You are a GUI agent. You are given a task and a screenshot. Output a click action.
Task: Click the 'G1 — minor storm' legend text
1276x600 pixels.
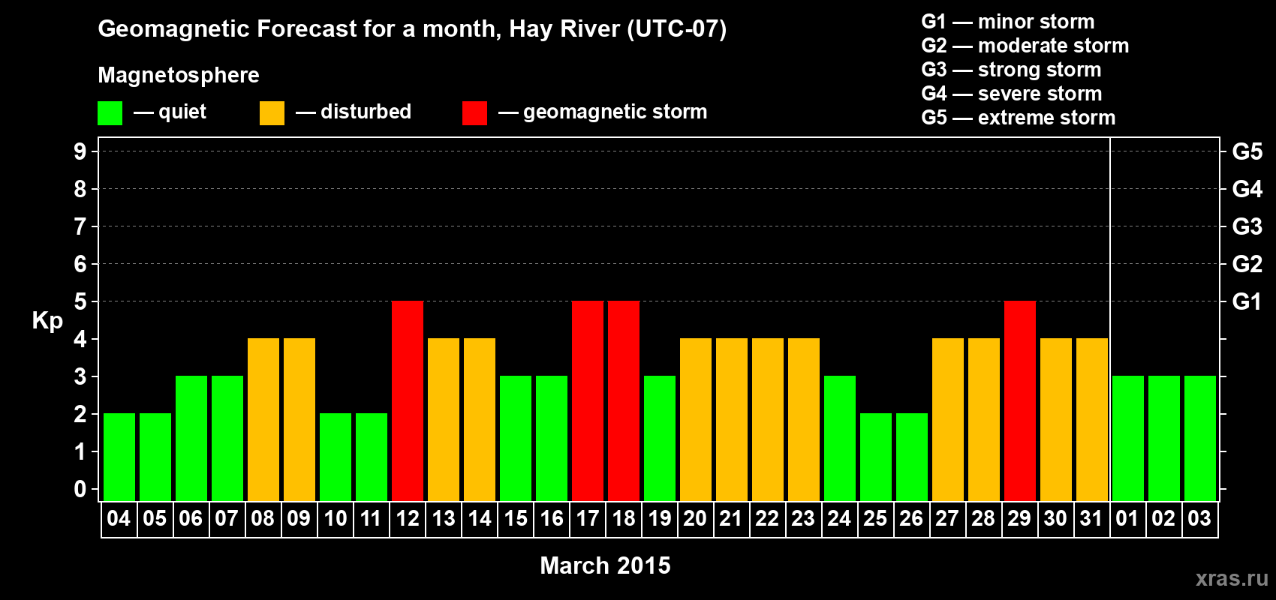coord(1008,22)
